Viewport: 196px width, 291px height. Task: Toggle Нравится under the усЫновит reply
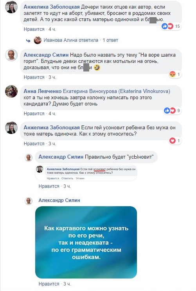click(49, 186)
